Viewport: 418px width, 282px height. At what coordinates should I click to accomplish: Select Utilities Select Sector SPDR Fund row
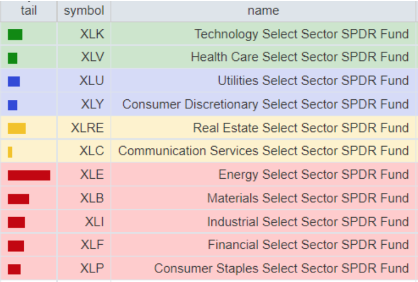(313, 81)
